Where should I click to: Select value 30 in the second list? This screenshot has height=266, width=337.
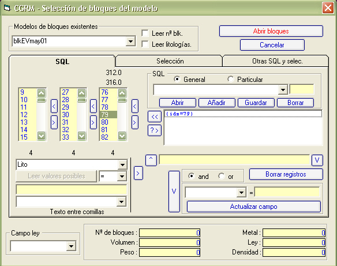coord(69,114)
